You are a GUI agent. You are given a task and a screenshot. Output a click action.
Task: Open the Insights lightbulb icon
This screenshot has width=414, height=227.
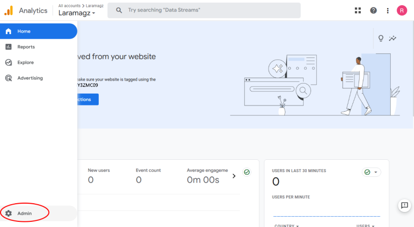(x=381, y=38)
